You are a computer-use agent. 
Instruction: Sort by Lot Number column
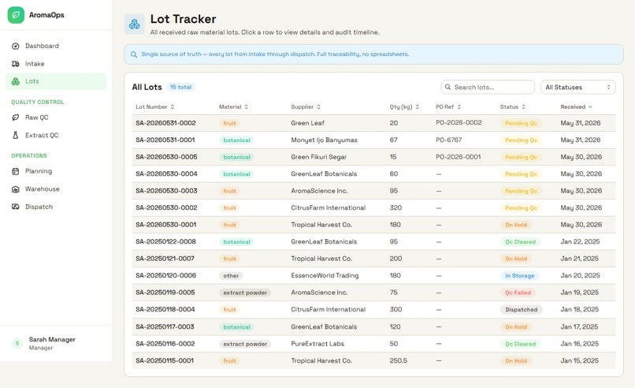pos(154,106)
